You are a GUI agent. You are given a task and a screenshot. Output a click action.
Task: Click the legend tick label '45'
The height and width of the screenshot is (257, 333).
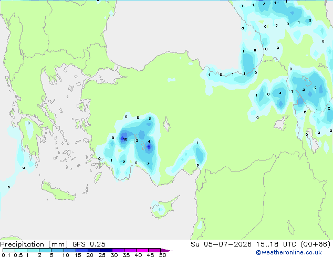(150, 255)
